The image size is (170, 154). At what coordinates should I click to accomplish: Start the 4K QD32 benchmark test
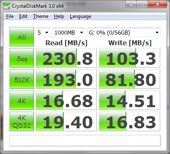tap(22, 121)
